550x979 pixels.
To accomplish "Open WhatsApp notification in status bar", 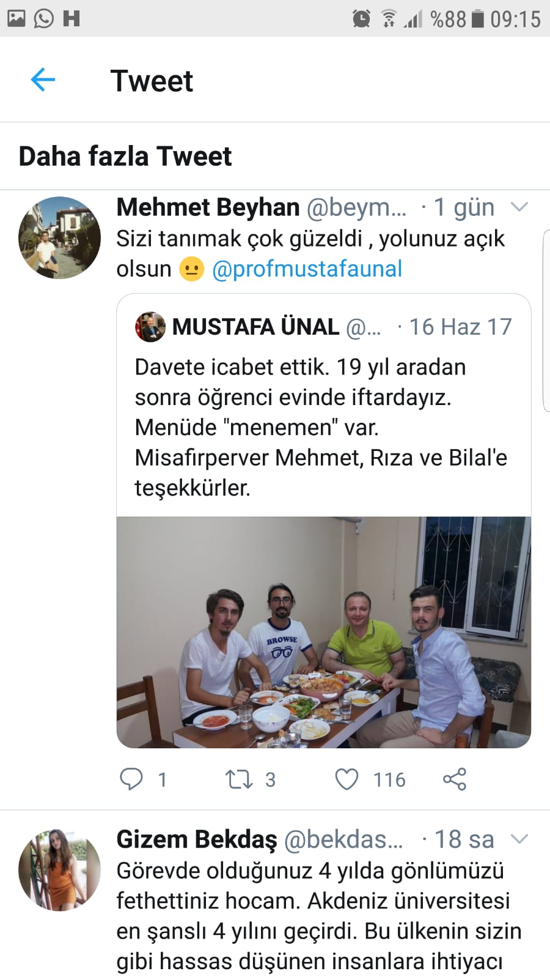I will pyautogui.click(x=43, y=18).
